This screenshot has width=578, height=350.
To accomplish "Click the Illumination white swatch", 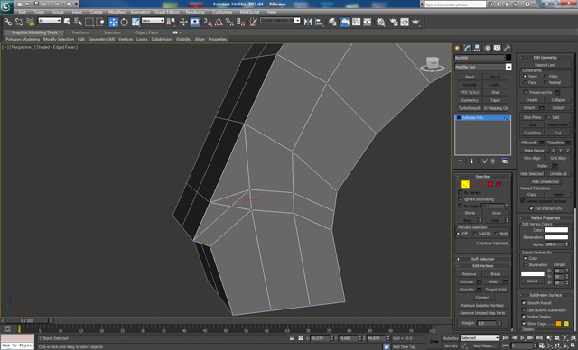I will (x=556, y=237).
